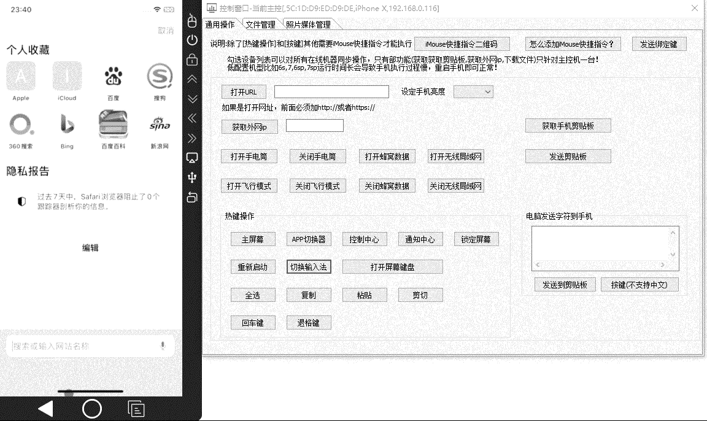The width and height of the screenshot is (707, 421).
Task: Click the 获取手机剪贴板 button
Action: coord(568,126)
